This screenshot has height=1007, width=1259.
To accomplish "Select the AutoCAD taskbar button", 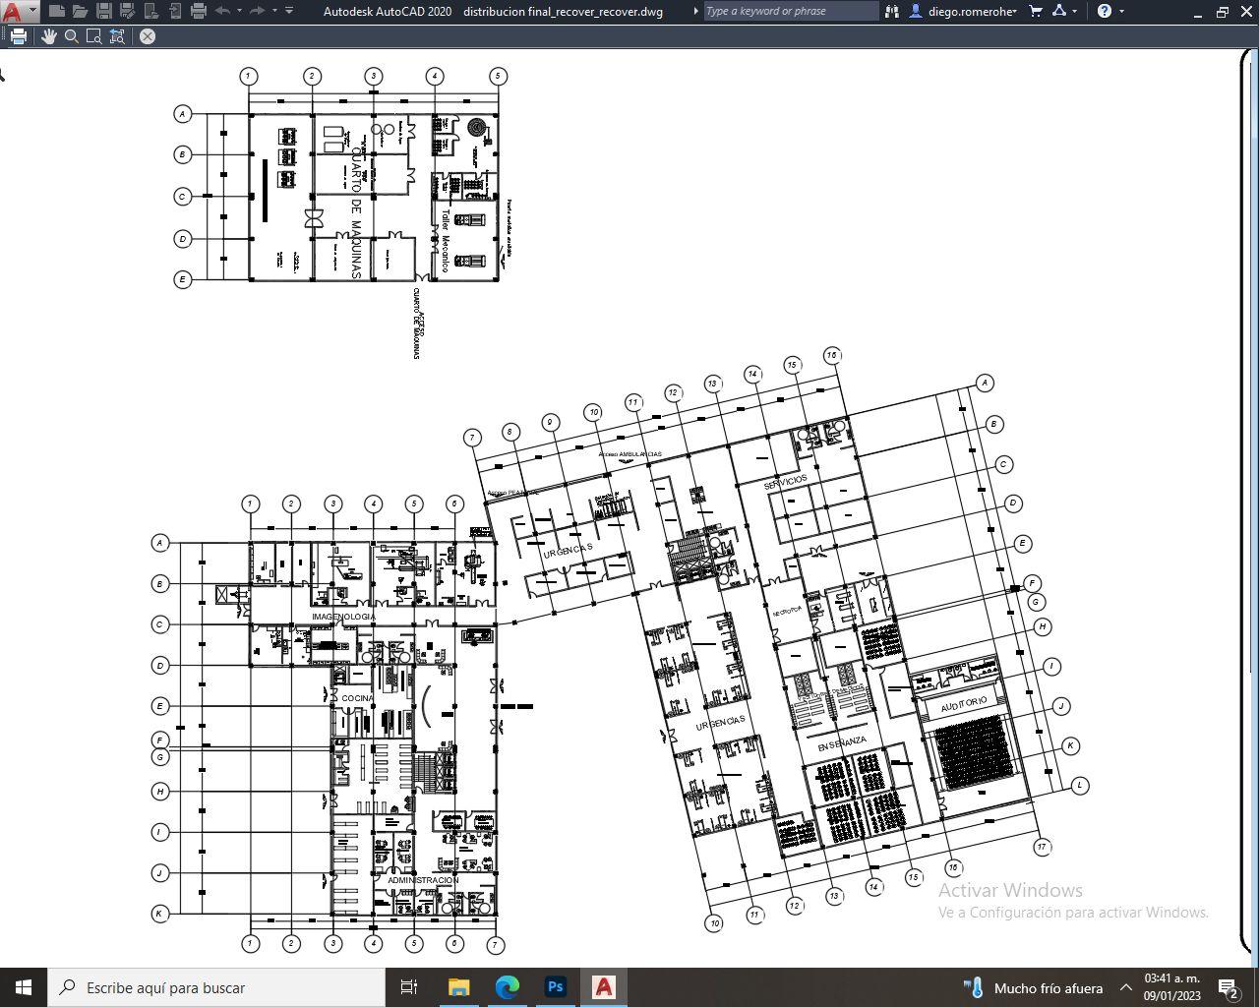I will [x=604, y=987].
